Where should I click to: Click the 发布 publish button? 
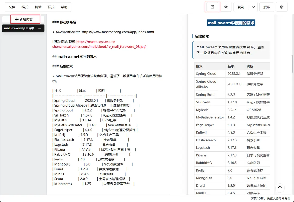coord(266,7)
